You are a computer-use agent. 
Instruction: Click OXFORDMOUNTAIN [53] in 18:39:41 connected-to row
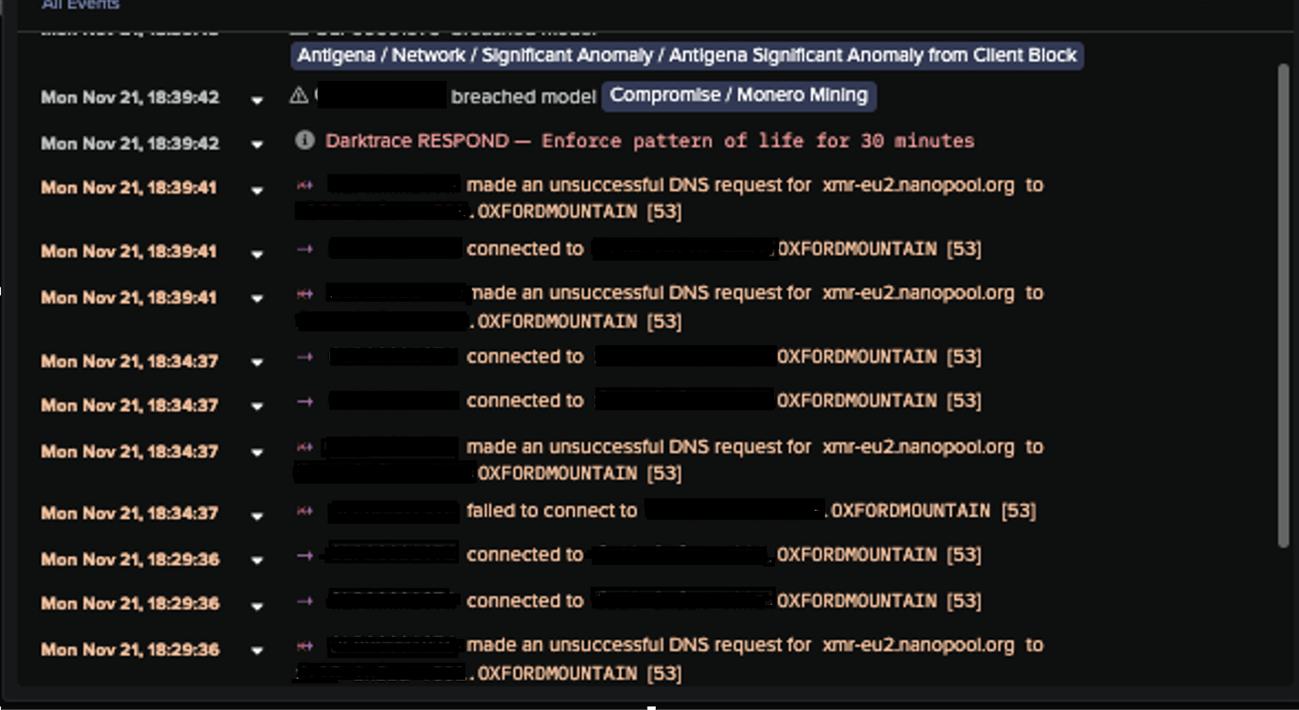879,249
